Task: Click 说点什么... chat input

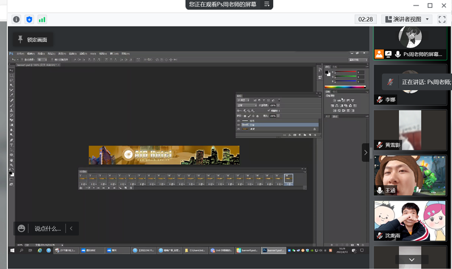Action: [x=48, y=229]
